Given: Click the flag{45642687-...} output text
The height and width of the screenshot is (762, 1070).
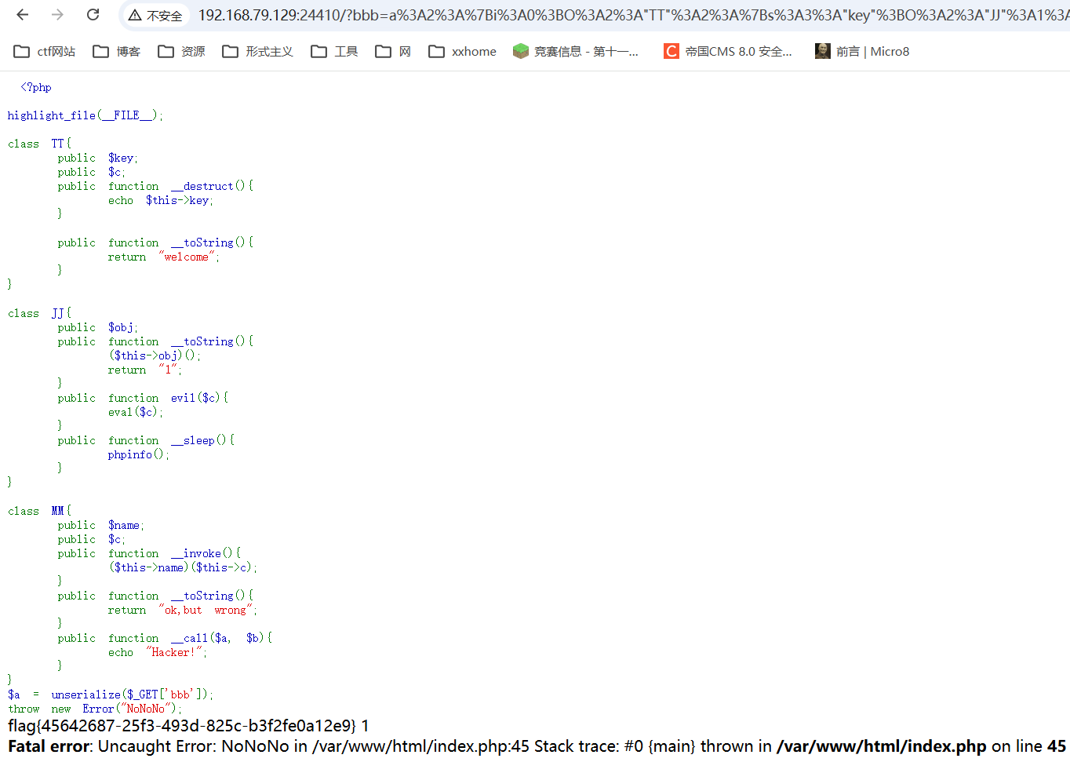Looking at the screenshot, I should coord(182,726).
